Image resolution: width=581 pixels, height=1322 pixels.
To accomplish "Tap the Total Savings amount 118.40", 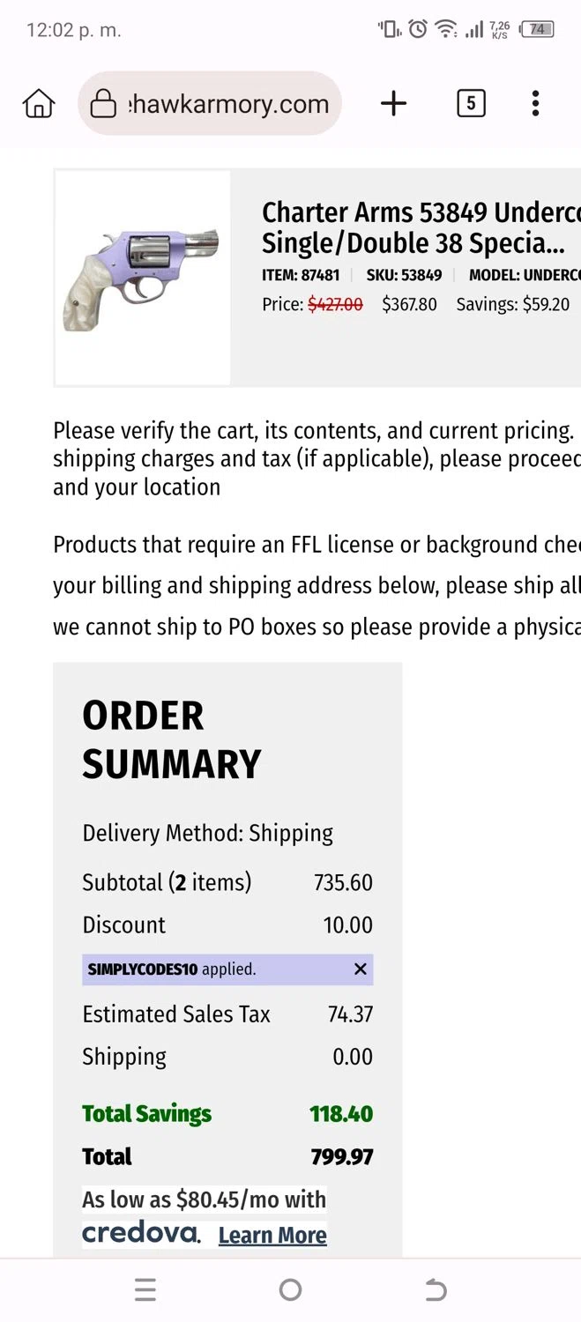I will (x=341, y=1113).
